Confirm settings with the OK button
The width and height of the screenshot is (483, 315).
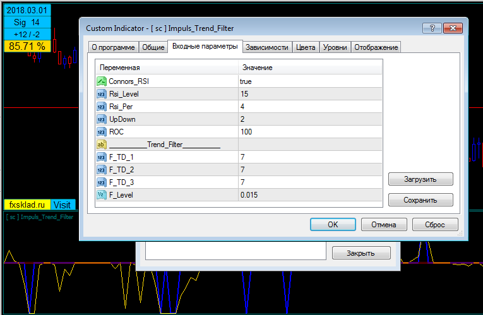[333, 225]
